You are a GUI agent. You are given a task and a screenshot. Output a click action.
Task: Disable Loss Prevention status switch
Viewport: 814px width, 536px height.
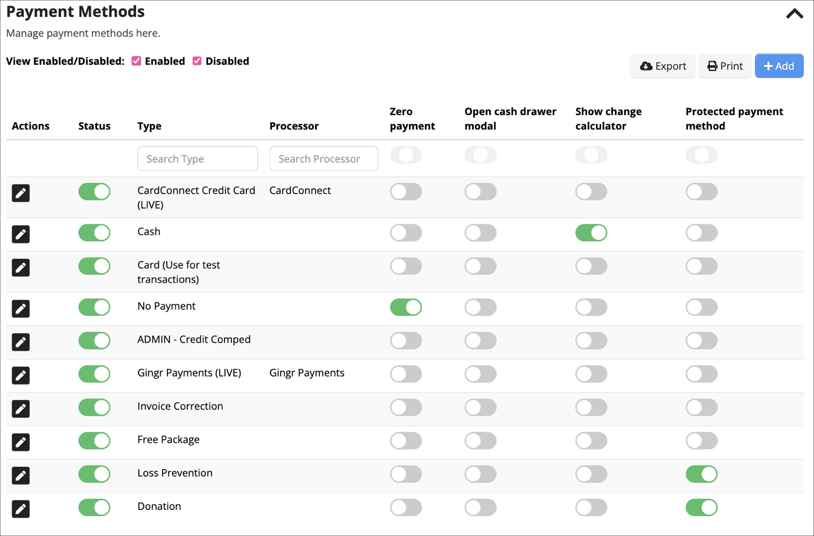point(94,474)
